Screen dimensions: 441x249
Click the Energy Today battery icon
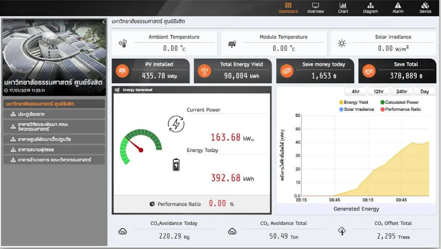(x=176, y=164)
